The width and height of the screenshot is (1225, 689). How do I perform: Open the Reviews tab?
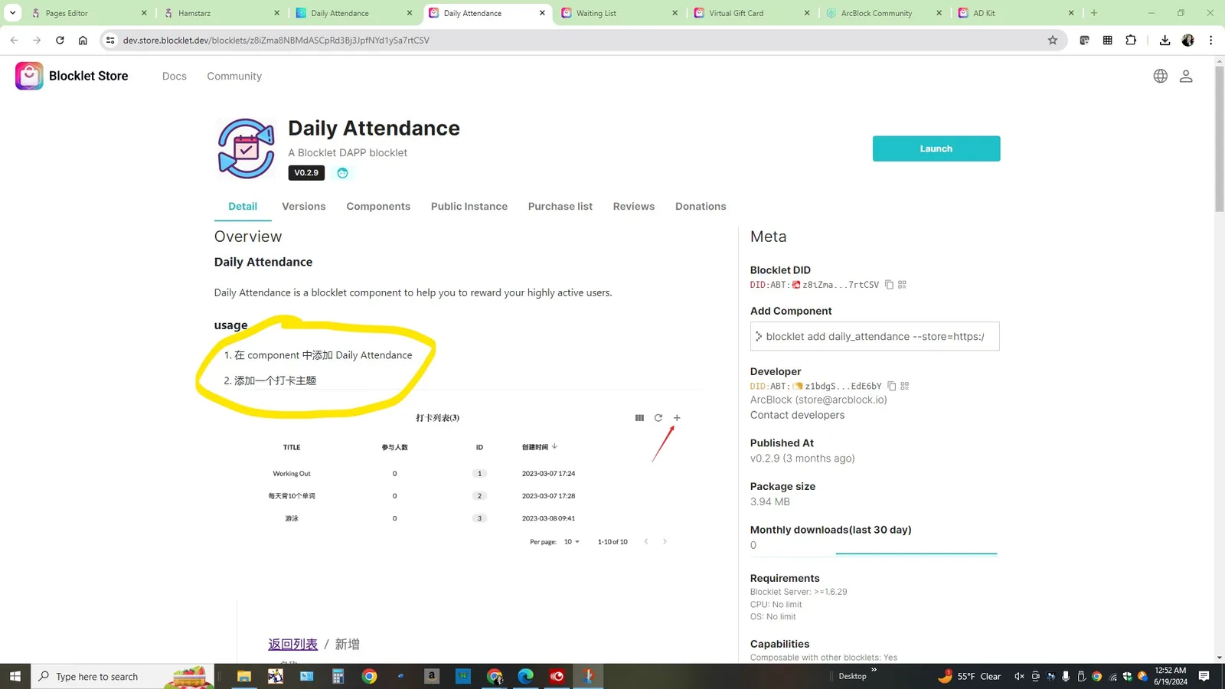click(634, 207)
